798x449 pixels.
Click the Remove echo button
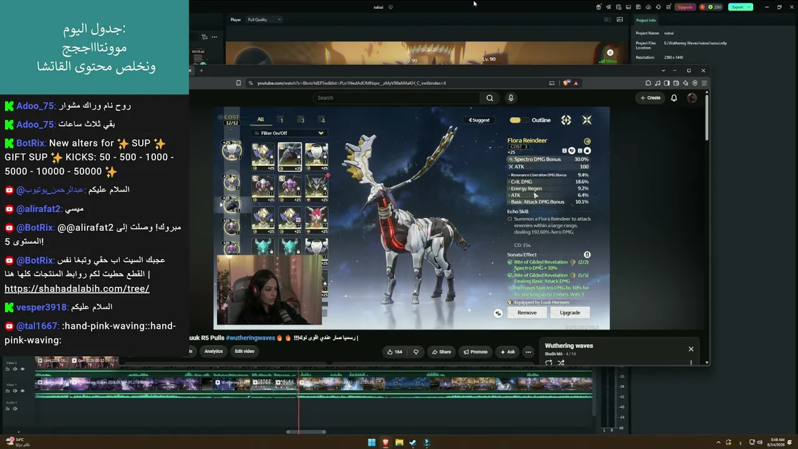(x=527, y=312)
